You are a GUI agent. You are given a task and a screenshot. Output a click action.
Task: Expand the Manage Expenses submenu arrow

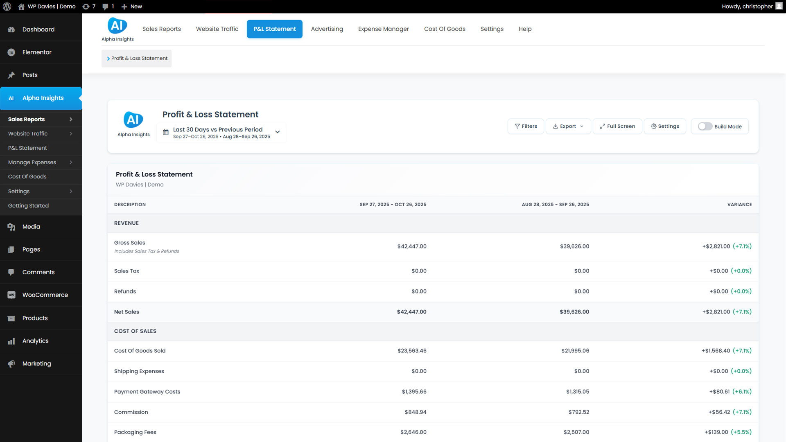click(71, 162)
